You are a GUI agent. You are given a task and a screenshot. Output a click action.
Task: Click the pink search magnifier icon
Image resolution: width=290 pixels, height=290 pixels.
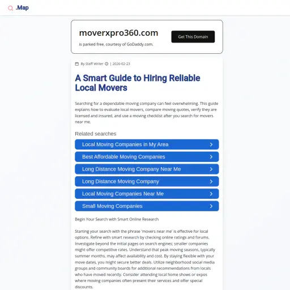point(11,8)
